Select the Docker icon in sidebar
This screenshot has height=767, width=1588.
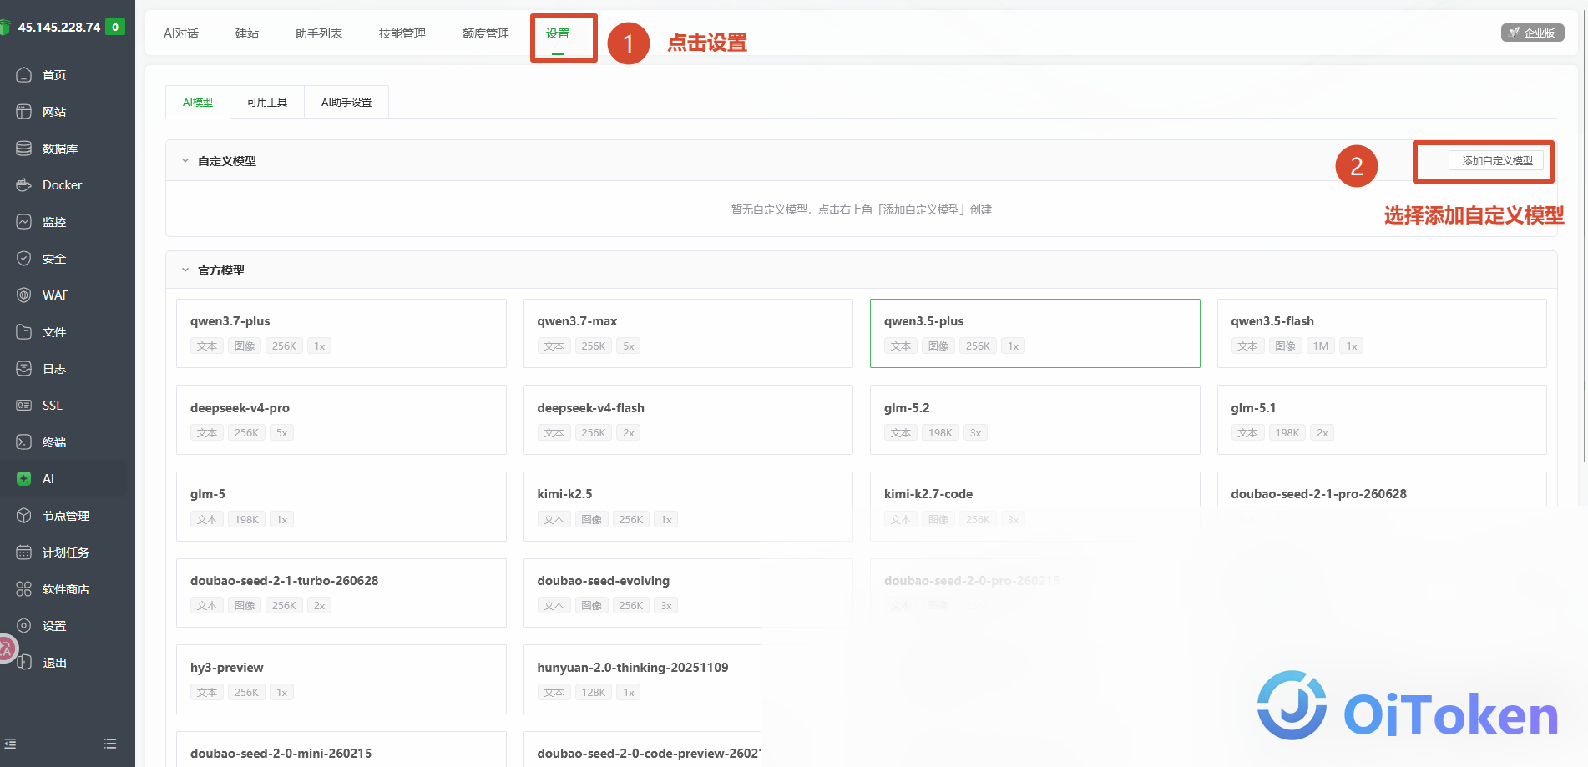tap(23, 185)
